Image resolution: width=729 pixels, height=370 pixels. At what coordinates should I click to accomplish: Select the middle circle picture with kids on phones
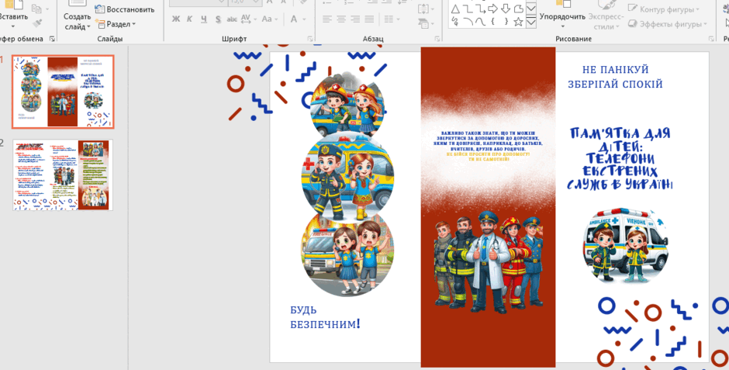pyautogui.click(x=347, y=177)
